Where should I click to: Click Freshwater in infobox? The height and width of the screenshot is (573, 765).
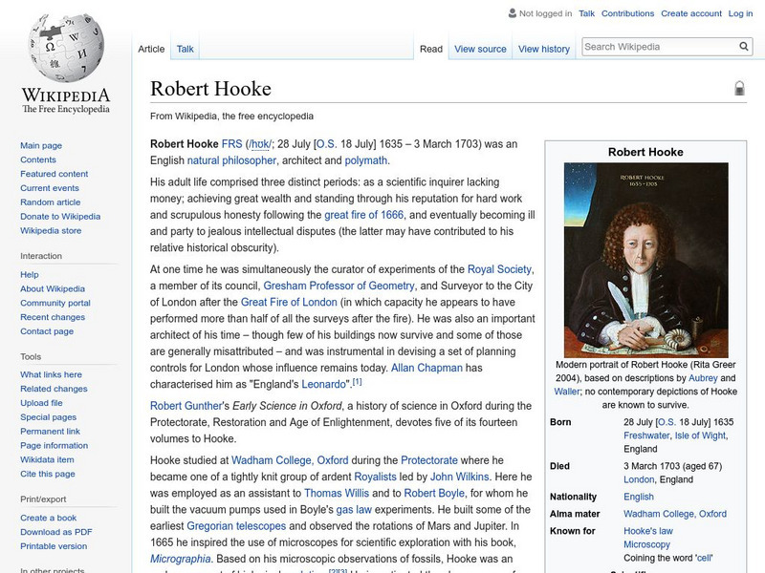point(646,435)
